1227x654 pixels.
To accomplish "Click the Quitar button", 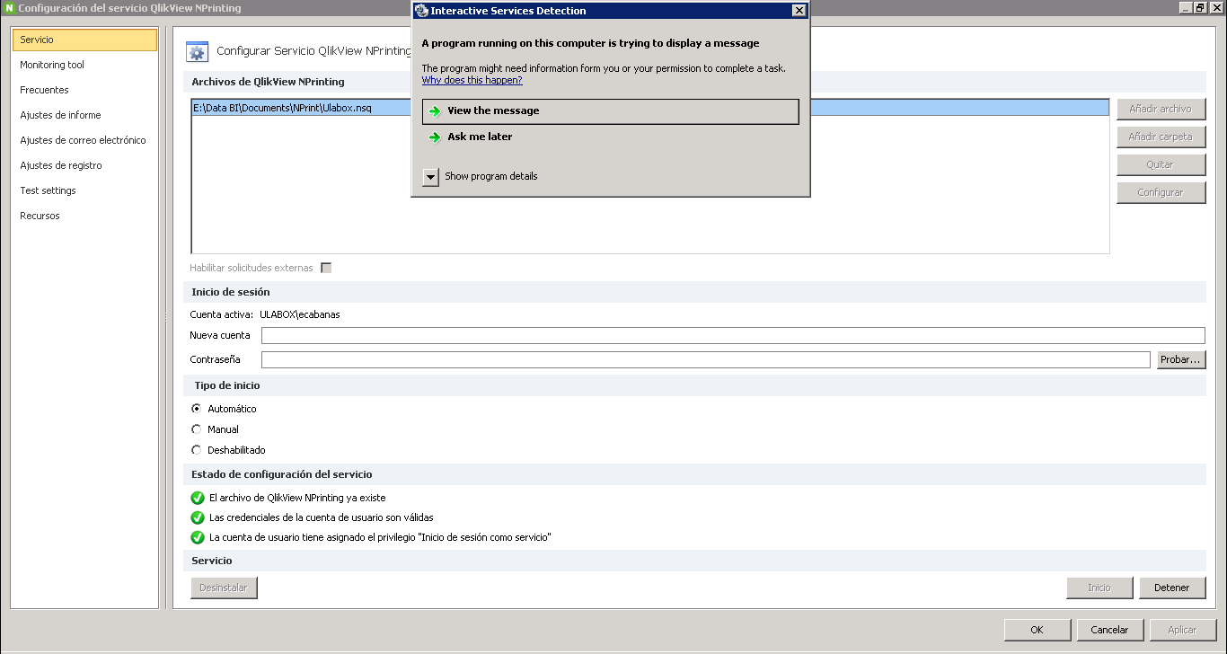I will pyautogui.click(x=1161, y=164).
